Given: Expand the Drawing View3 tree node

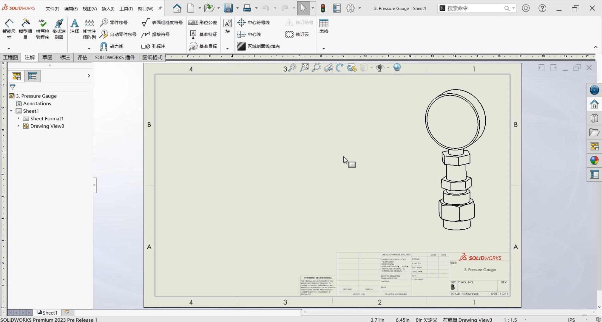Looking at the screenshot, I should pyautogui.click(x=18, y=126).
